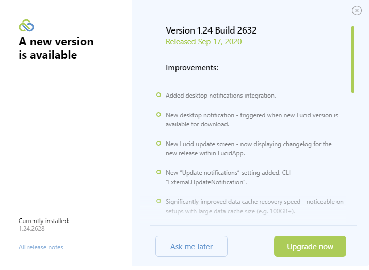Click the installed version number 1.24.2628
This screenshot has width=369, height=270.
pyautogui.click(x=31, y=229)
